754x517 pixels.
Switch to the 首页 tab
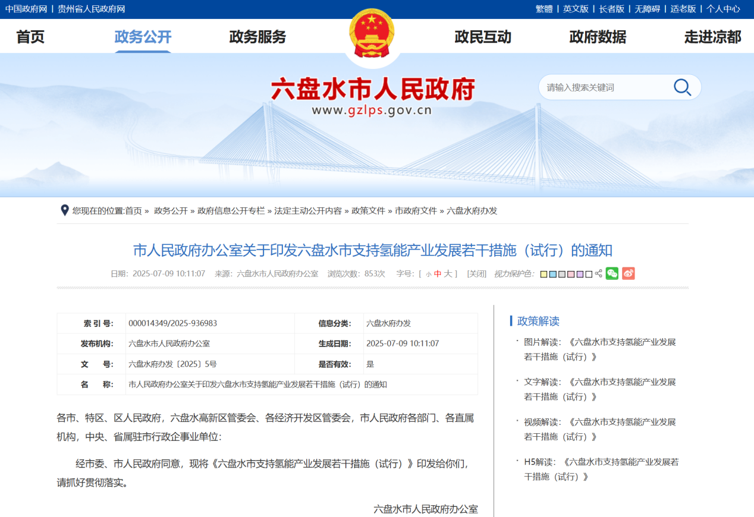(29, 37)
